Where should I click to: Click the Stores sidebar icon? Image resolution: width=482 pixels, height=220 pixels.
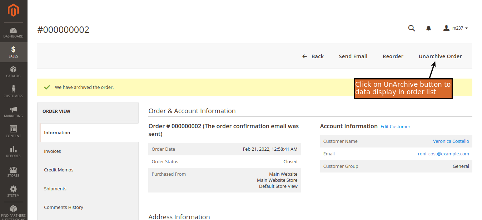click(x=13, y=171)
